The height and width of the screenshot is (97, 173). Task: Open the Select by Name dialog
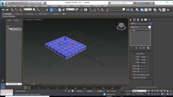pos(38,10)
